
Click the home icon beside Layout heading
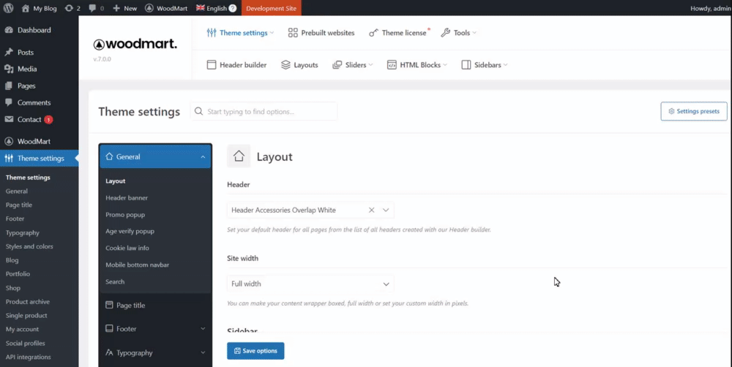[x=239, y=156]
